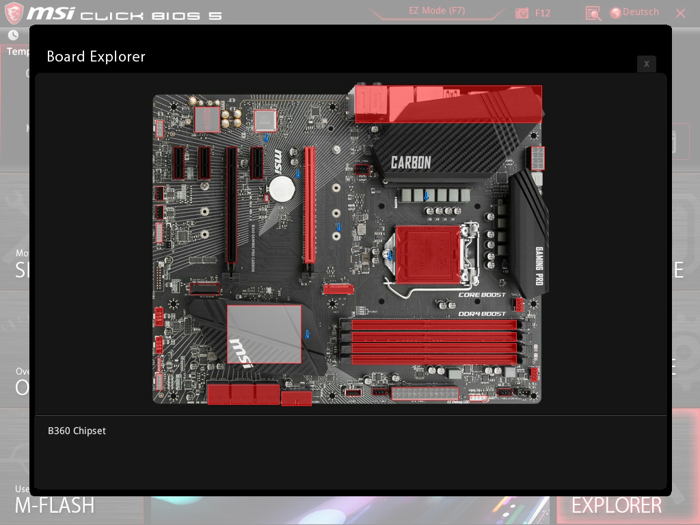This screenshot has height=525, width=700.
Task: Select the highlighted audio chip beside the gold capacitors
Action: tap(207, 119)
